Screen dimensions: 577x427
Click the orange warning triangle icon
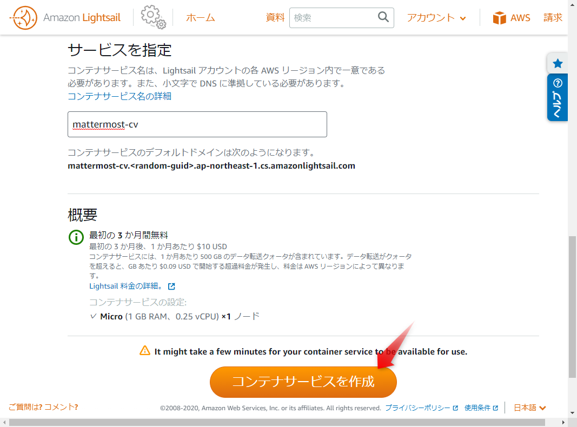pyautogui.click(x=145, y=350)
